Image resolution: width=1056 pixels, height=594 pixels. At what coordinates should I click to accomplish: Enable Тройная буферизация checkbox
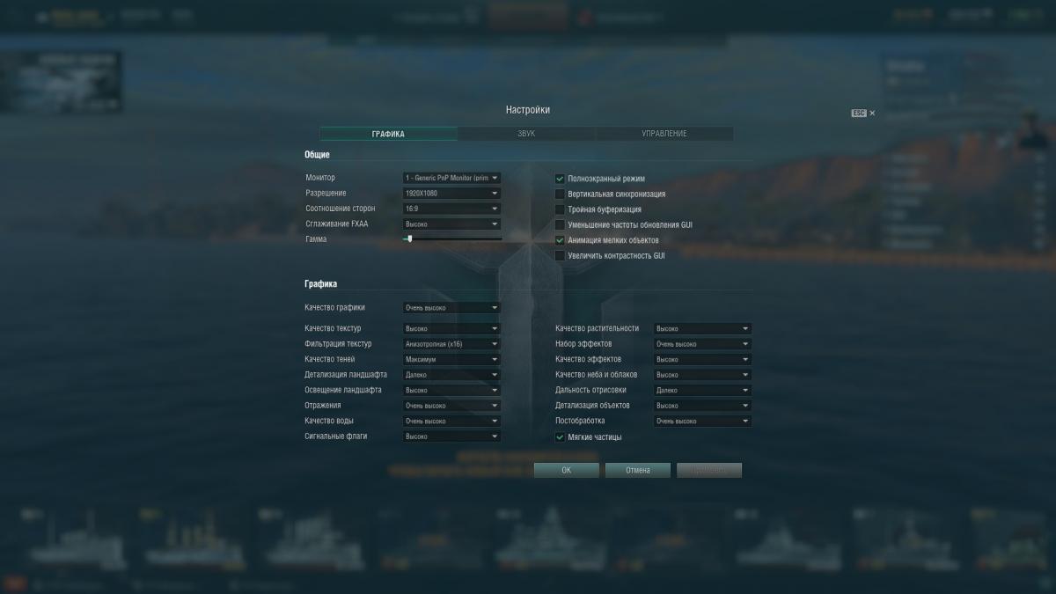pos(560,209)
